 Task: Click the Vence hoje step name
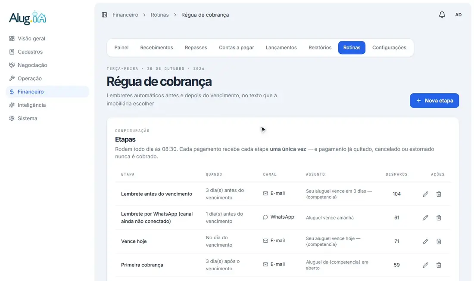point(134,241)
